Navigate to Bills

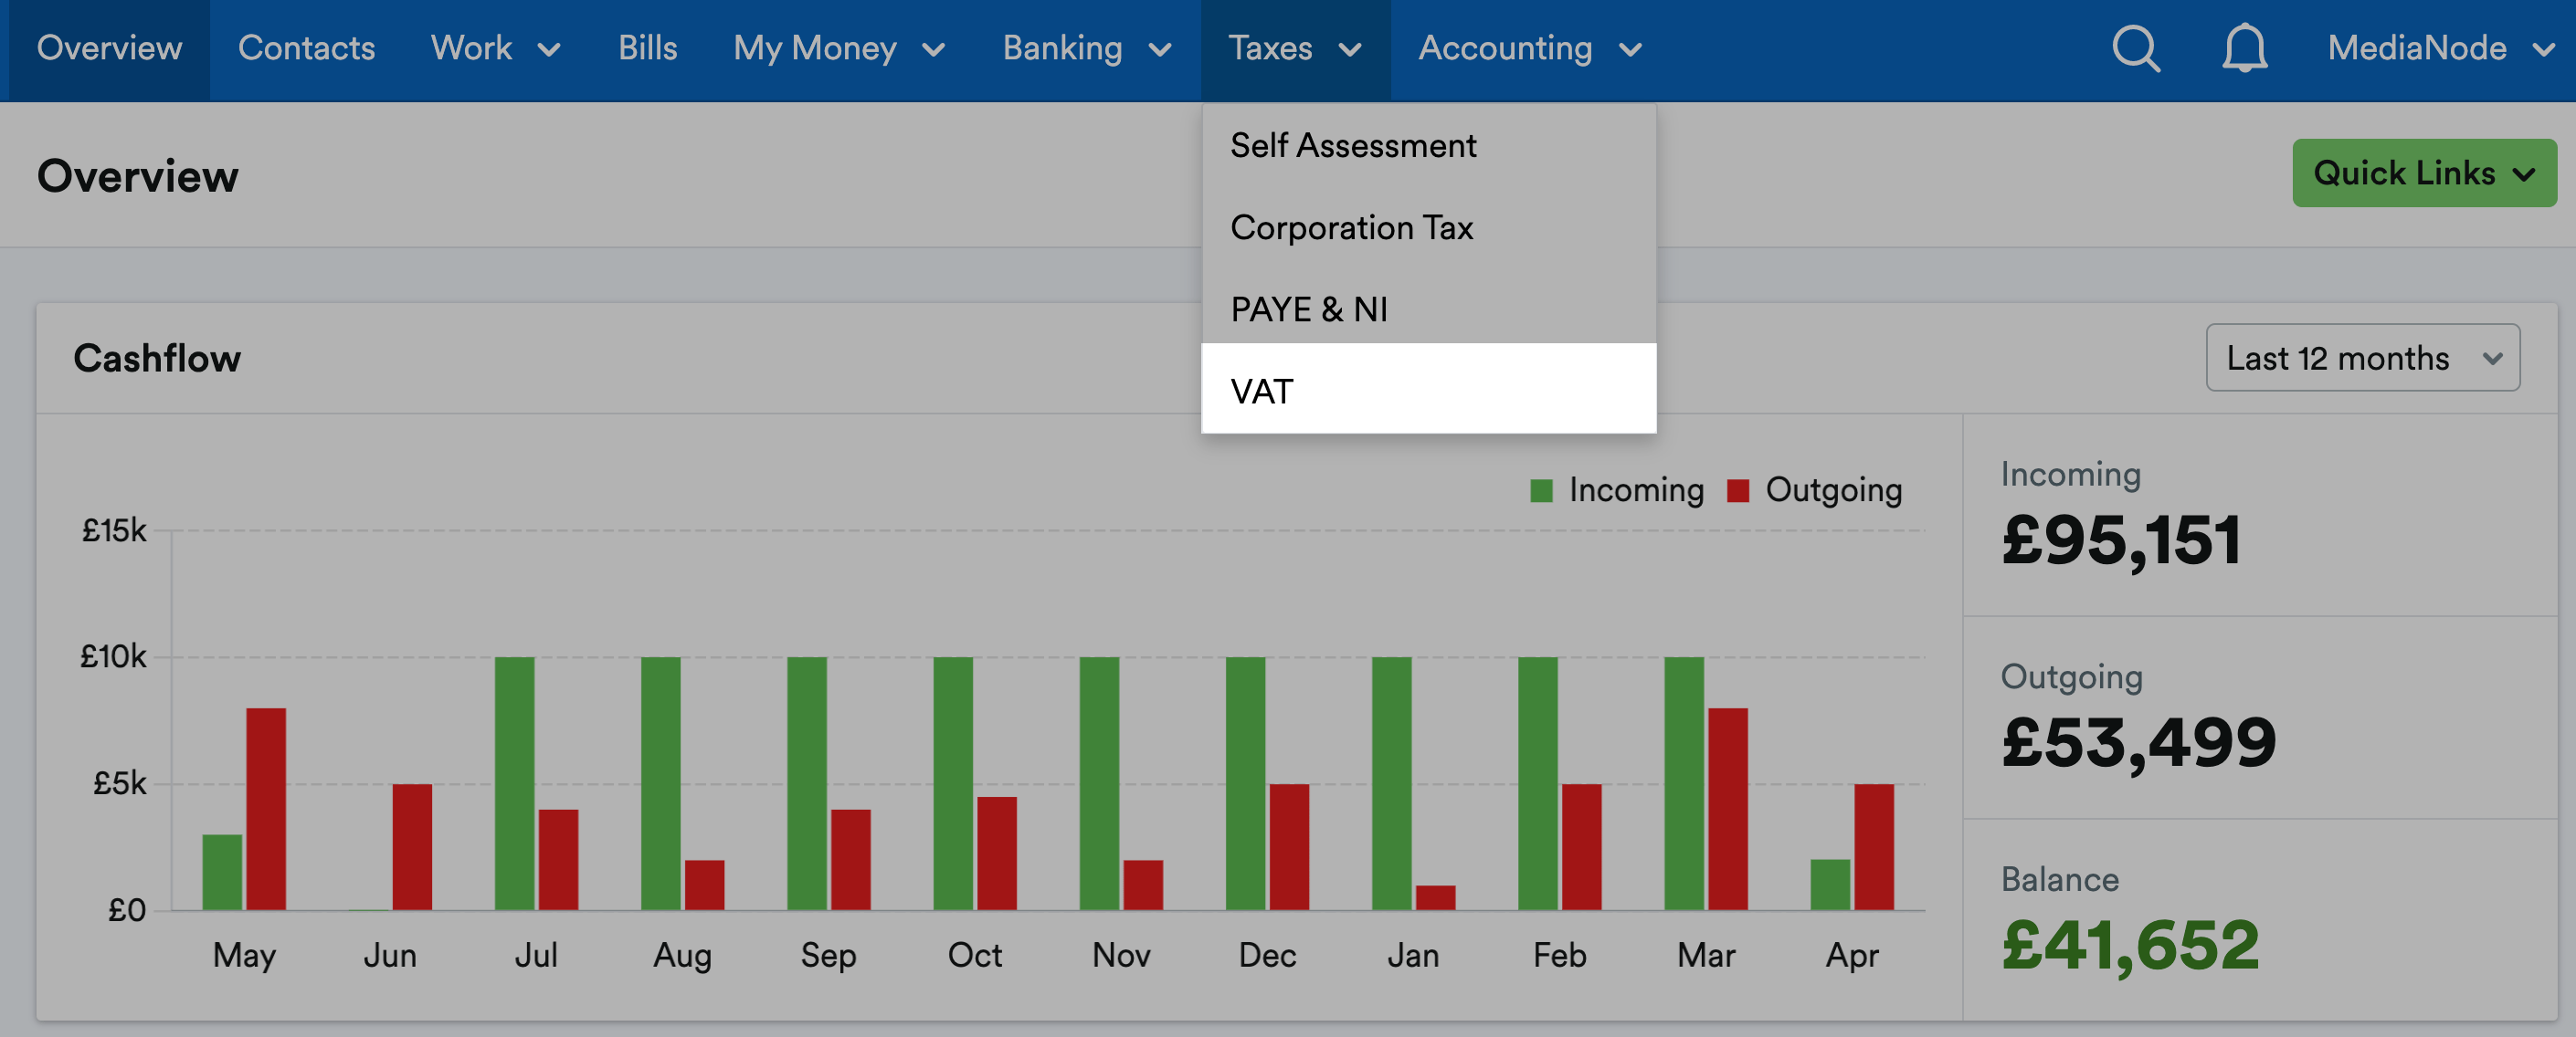click(648, 48)
